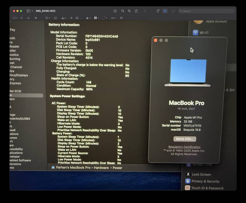Select the Instant Alpha wand tool

coord(22,18)
